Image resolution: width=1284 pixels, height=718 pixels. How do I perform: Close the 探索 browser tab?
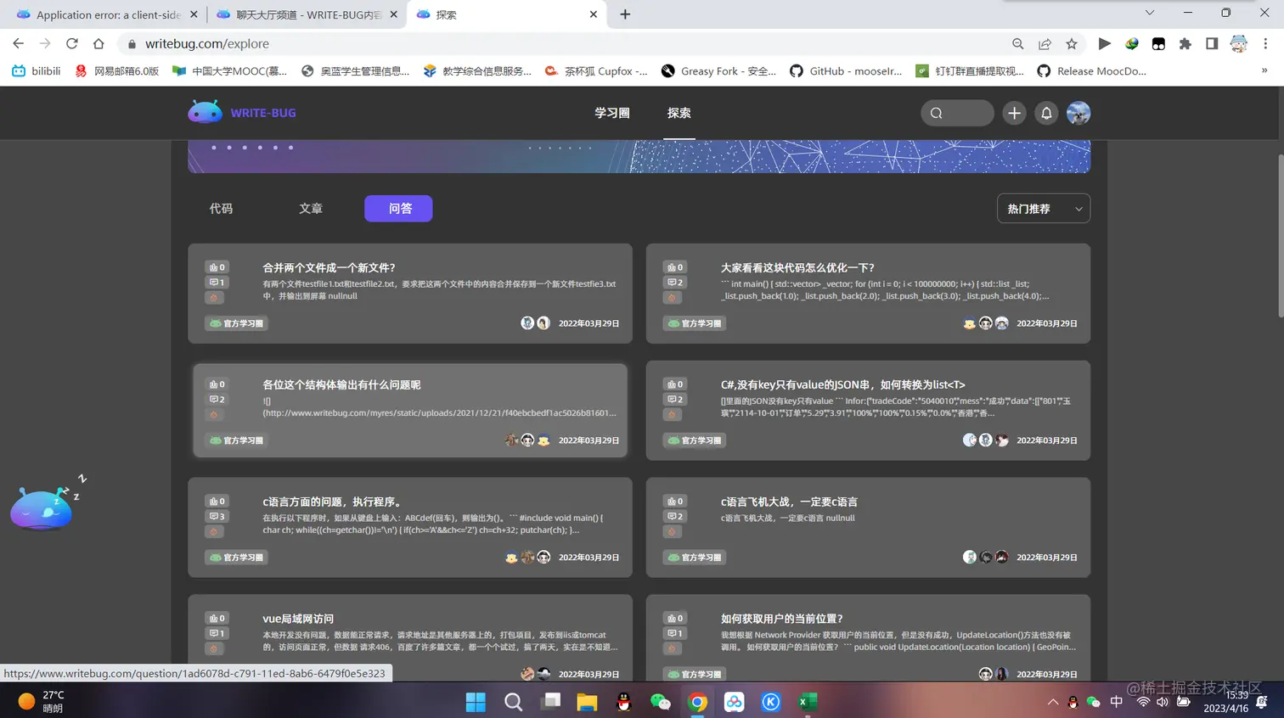coord(593,14)
